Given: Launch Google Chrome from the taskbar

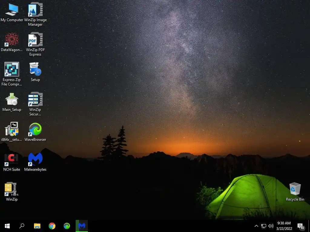Looking at the screenshot, I should click(52, 226).
